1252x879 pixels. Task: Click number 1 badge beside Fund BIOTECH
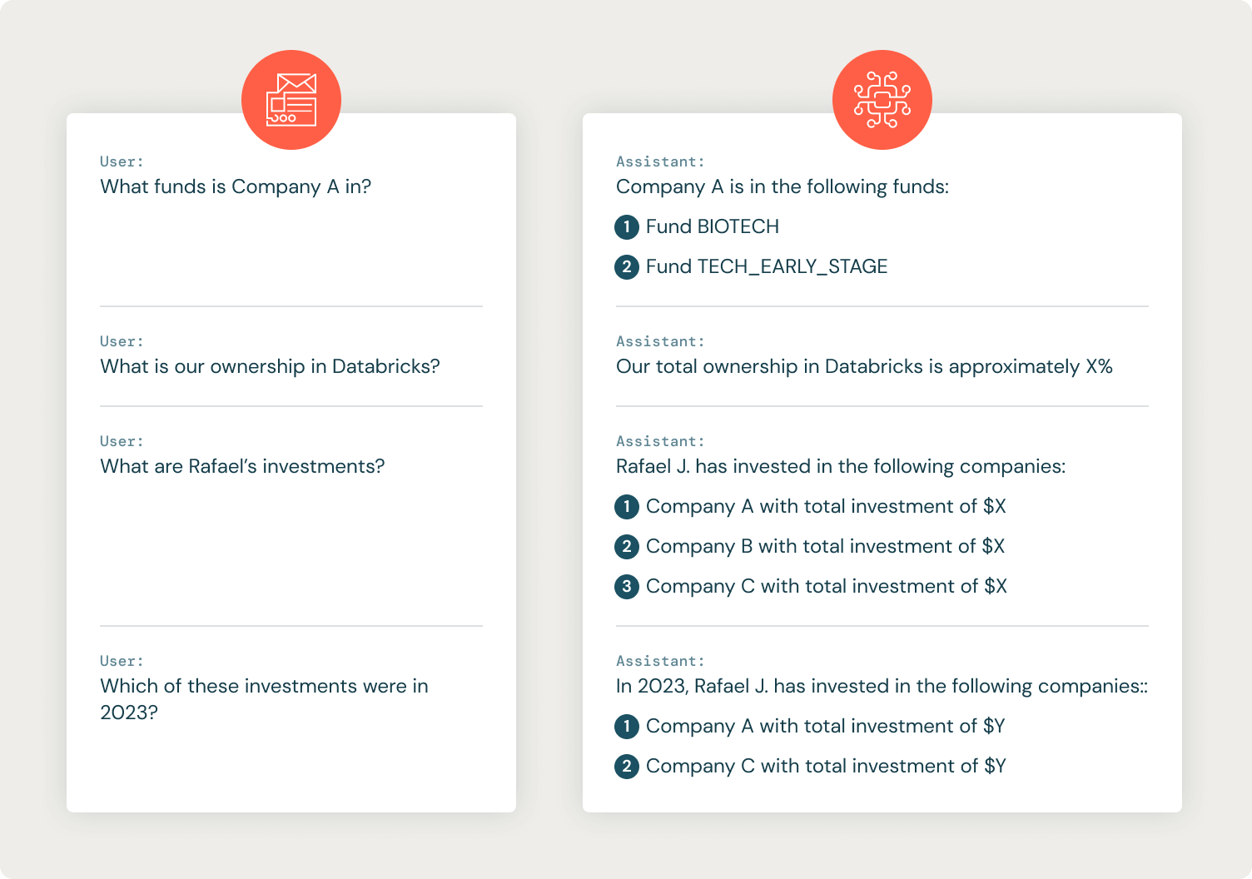(x=627, y=226)
